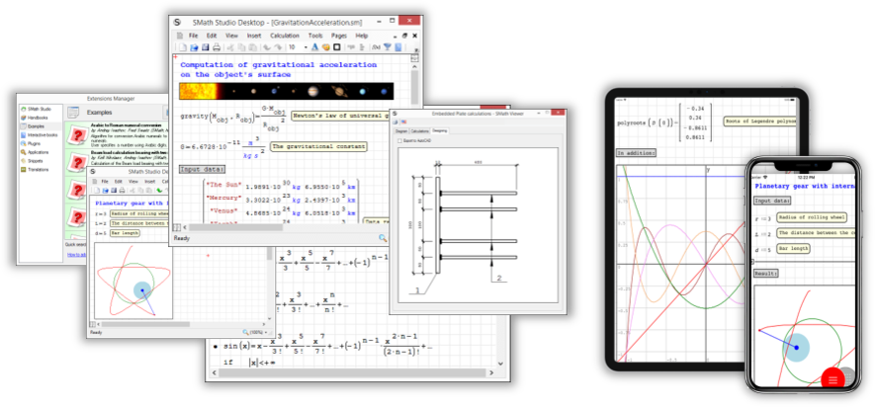This screenshot has width=877, height=409.
Task: Click Save disk icon in GravitationAcceleration toolbar
Action: coord(206,47)
